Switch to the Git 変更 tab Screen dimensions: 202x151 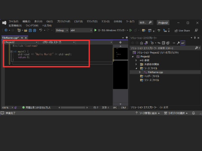click(x=164, y=107)
